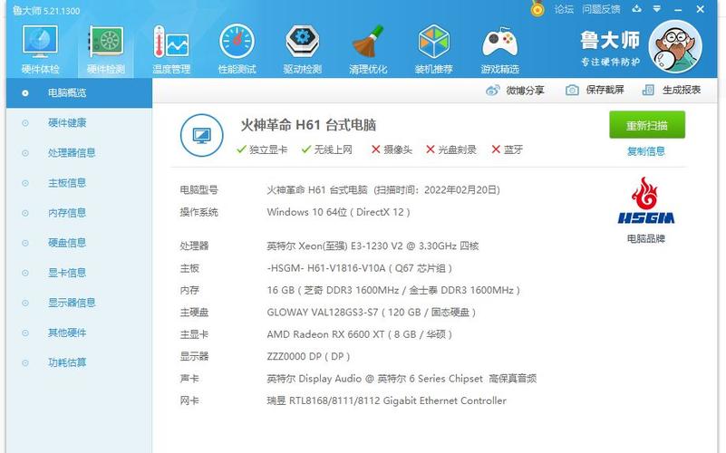Viewport: 726px width, 453px height.
Task: Open 问题反馈 feedback link
Action: pyautogui.click(x=601, y=9)
